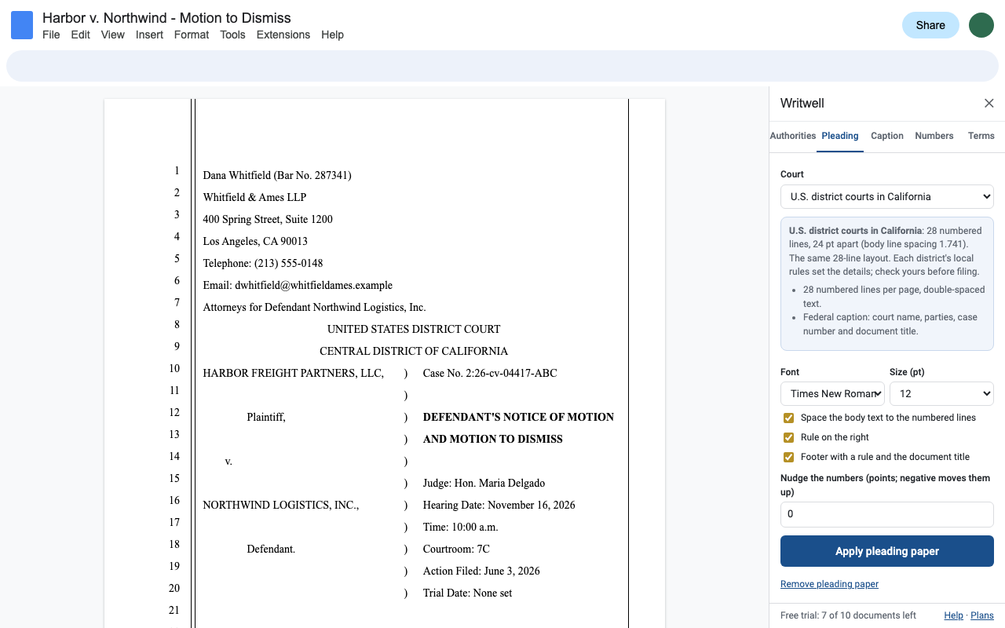Click the email address line in document
Image resolution: width=1005 pixels, height=628 pixels.
click(298, 285)
